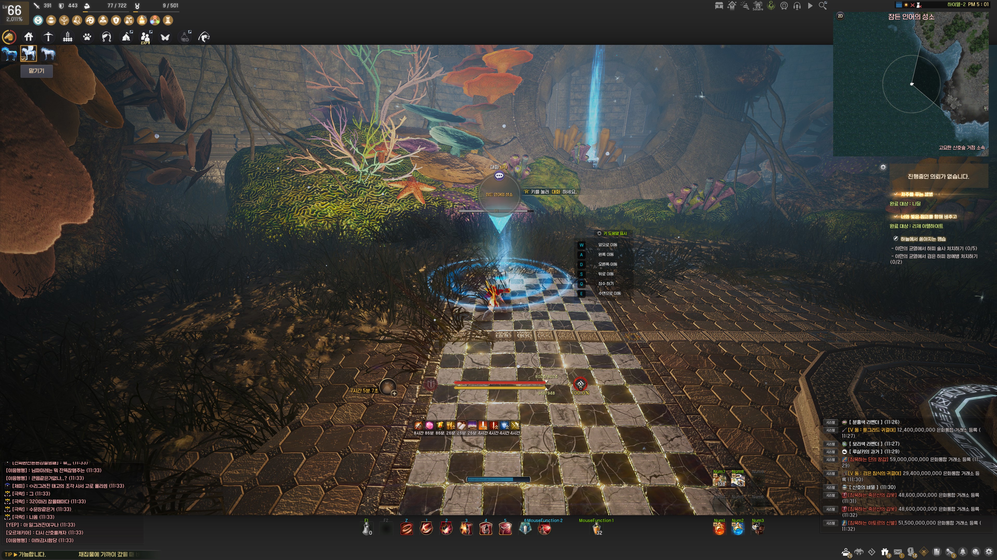The height and width of the screenshot is (560, 997).
Task: Expand the 하늘에서 쏟아지는 맹습 quest entry
Action: click(x=923, y=239)
